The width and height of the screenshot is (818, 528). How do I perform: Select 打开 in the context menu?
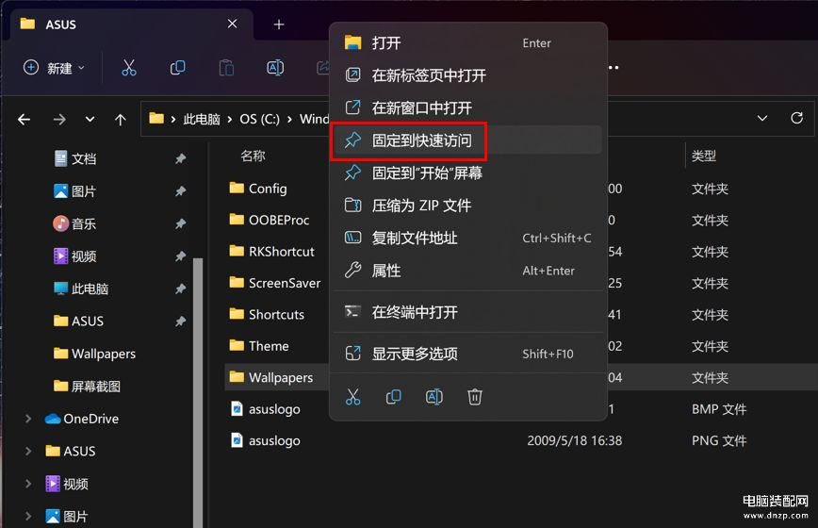468,42
